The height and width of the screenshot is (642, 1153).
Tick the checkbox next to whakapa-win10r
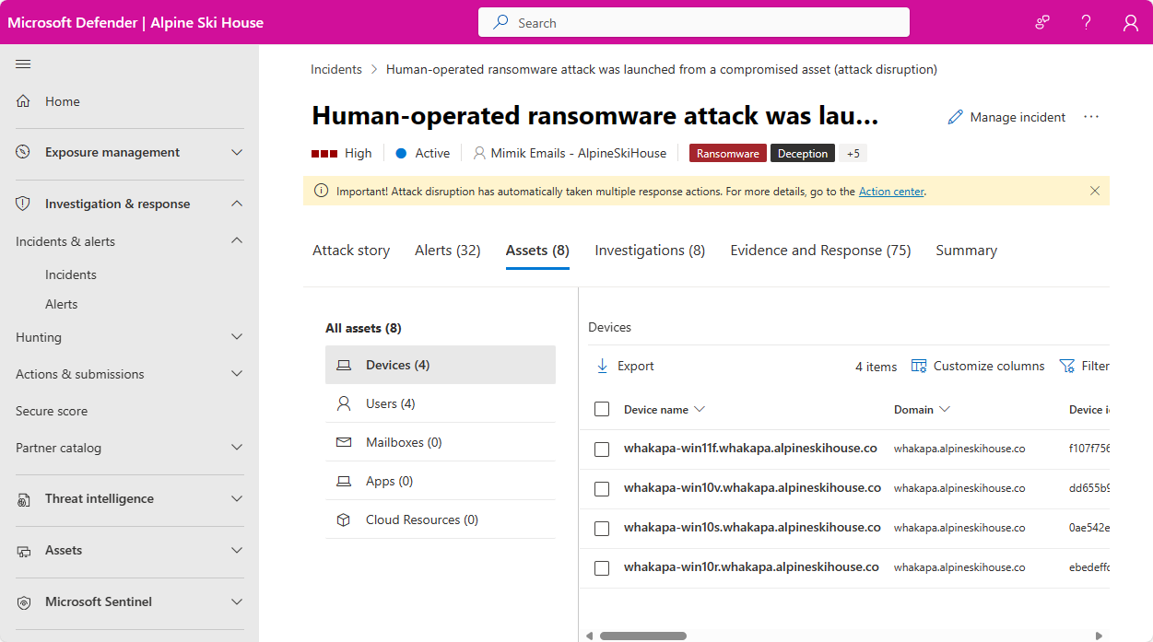coord(602,567)
